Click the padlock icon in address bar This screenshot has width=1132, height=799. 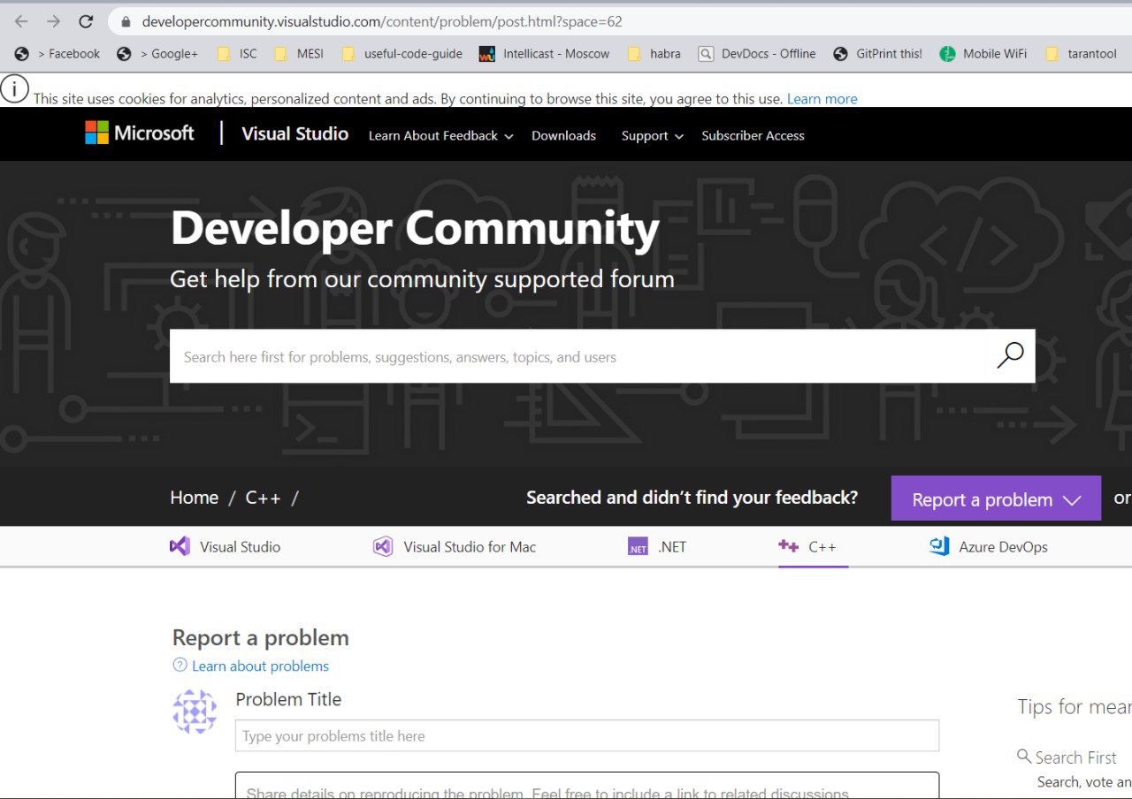tap(126, 21)
